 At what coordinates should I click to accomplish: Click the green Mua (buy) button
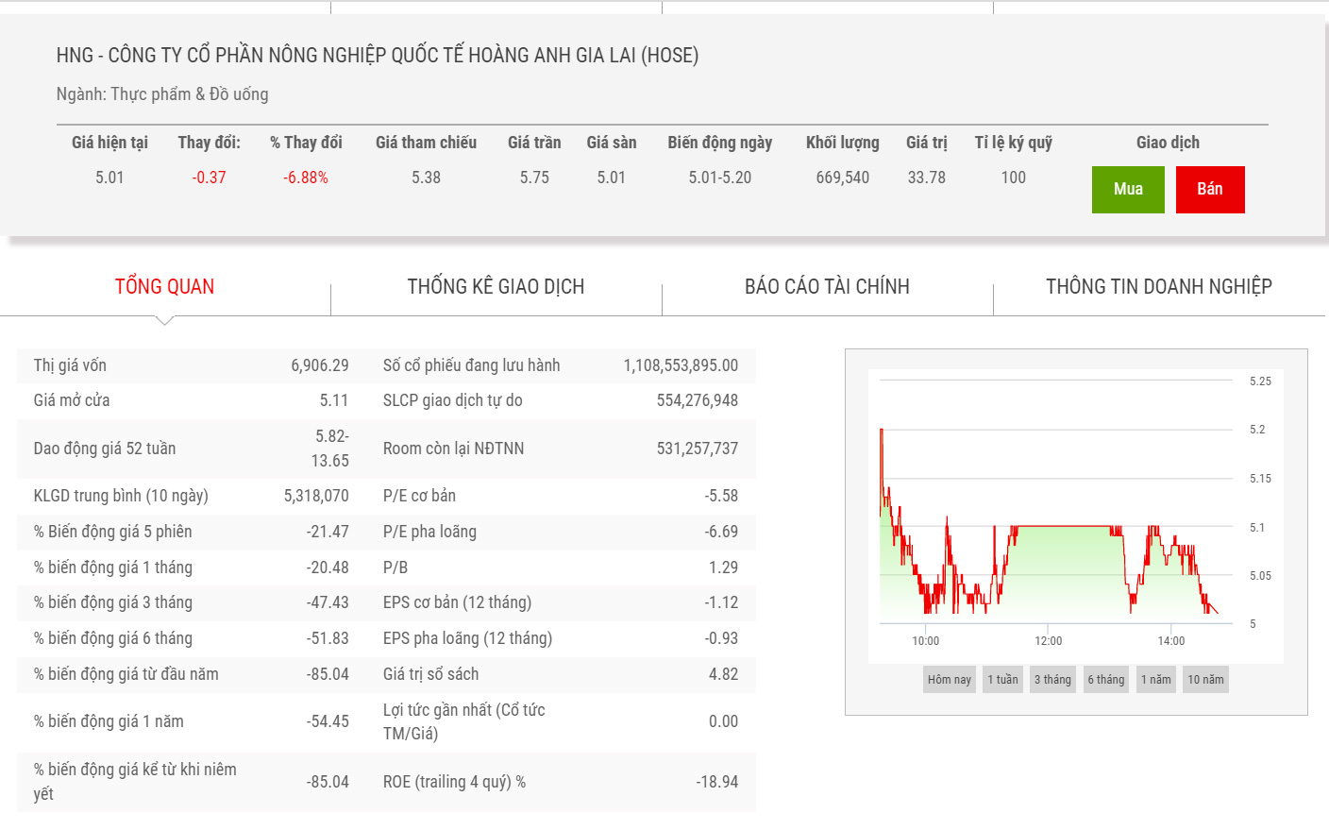tap(1127, 189)
